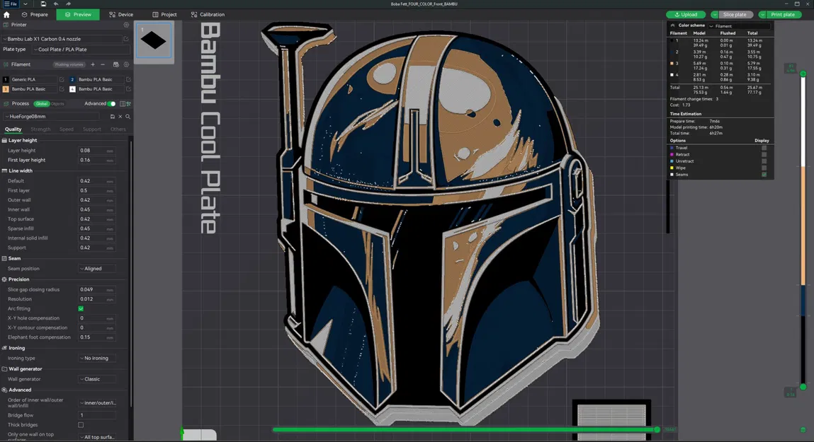Click the Home icon in the top toolbar
The image size is (814, 442).
[6, 13]
